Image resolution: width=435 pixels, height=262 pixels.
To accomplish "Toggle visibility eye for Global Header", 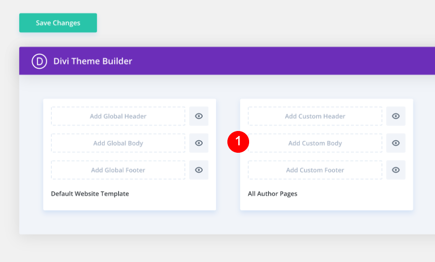I will click(199, 116).
